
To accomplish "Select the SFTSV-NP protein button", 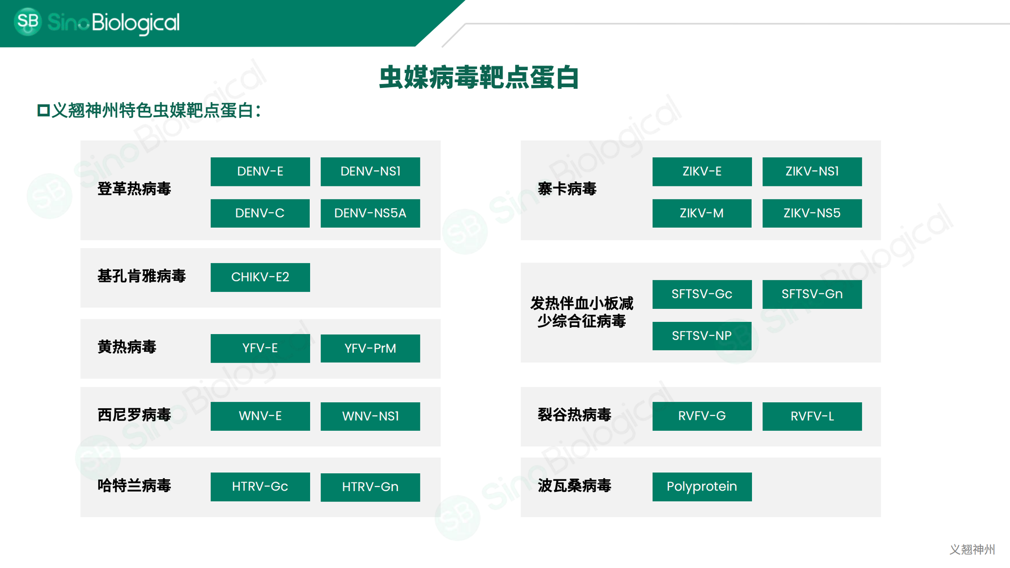I will point(702,336).
